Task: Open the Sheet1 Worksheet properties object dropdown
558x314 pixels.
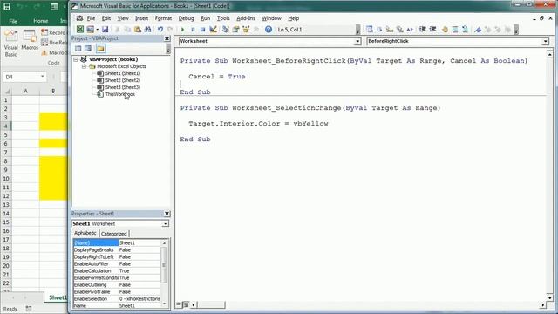Action: coord(166,224)
